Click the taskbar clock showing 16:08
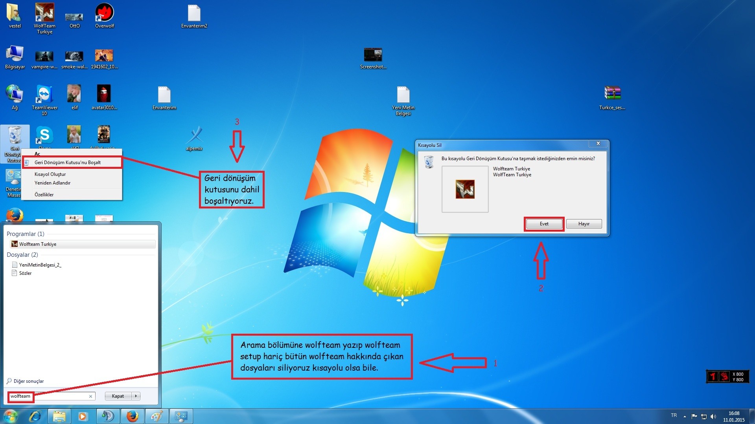This screenshot has width=755, height=424. (x=734, y=417)
